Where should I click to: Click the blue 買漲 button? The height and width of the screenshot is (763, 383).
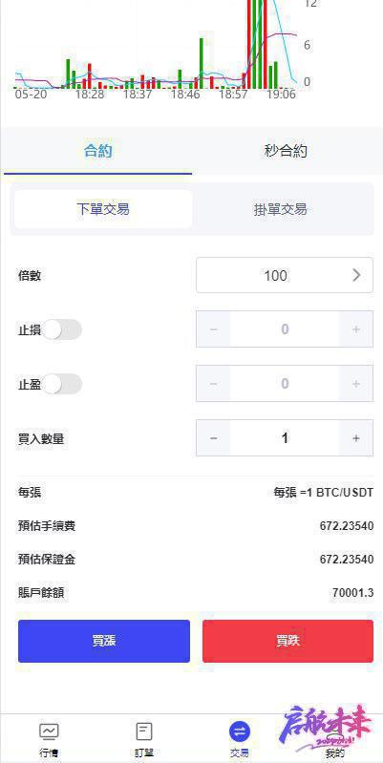tap(104, 641)
